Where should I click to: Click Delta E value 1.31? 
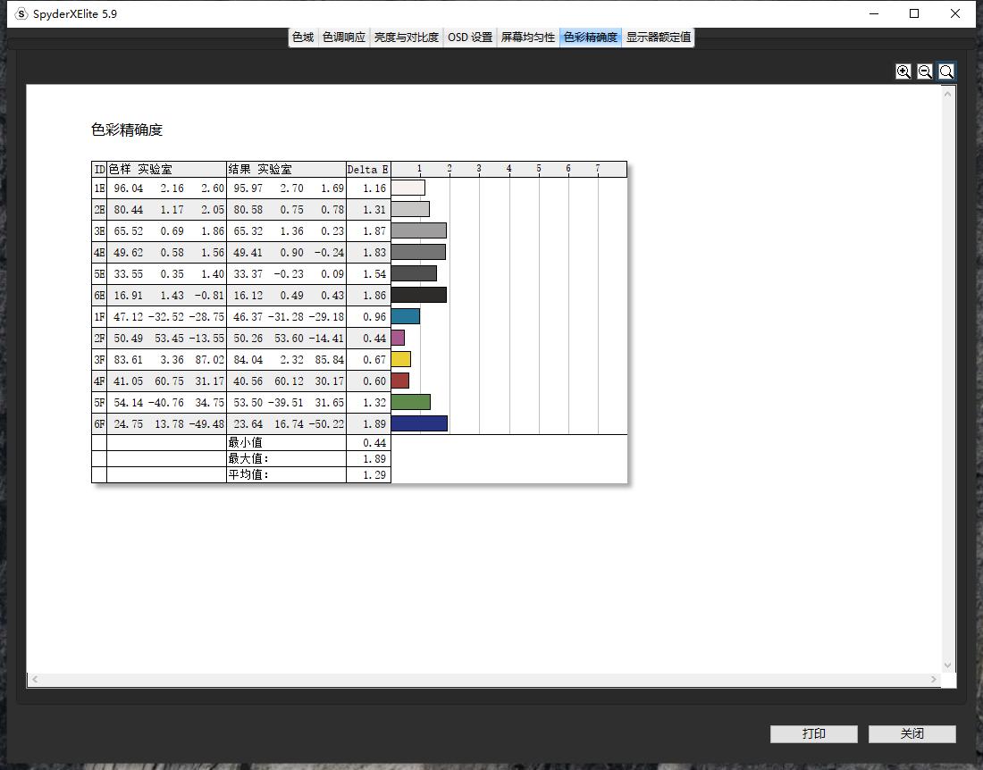(374, 210)
